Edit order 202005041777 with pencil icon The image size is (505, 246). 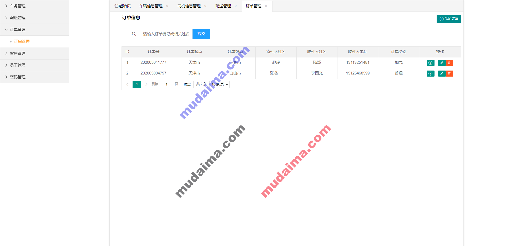(x=442, y=63)
